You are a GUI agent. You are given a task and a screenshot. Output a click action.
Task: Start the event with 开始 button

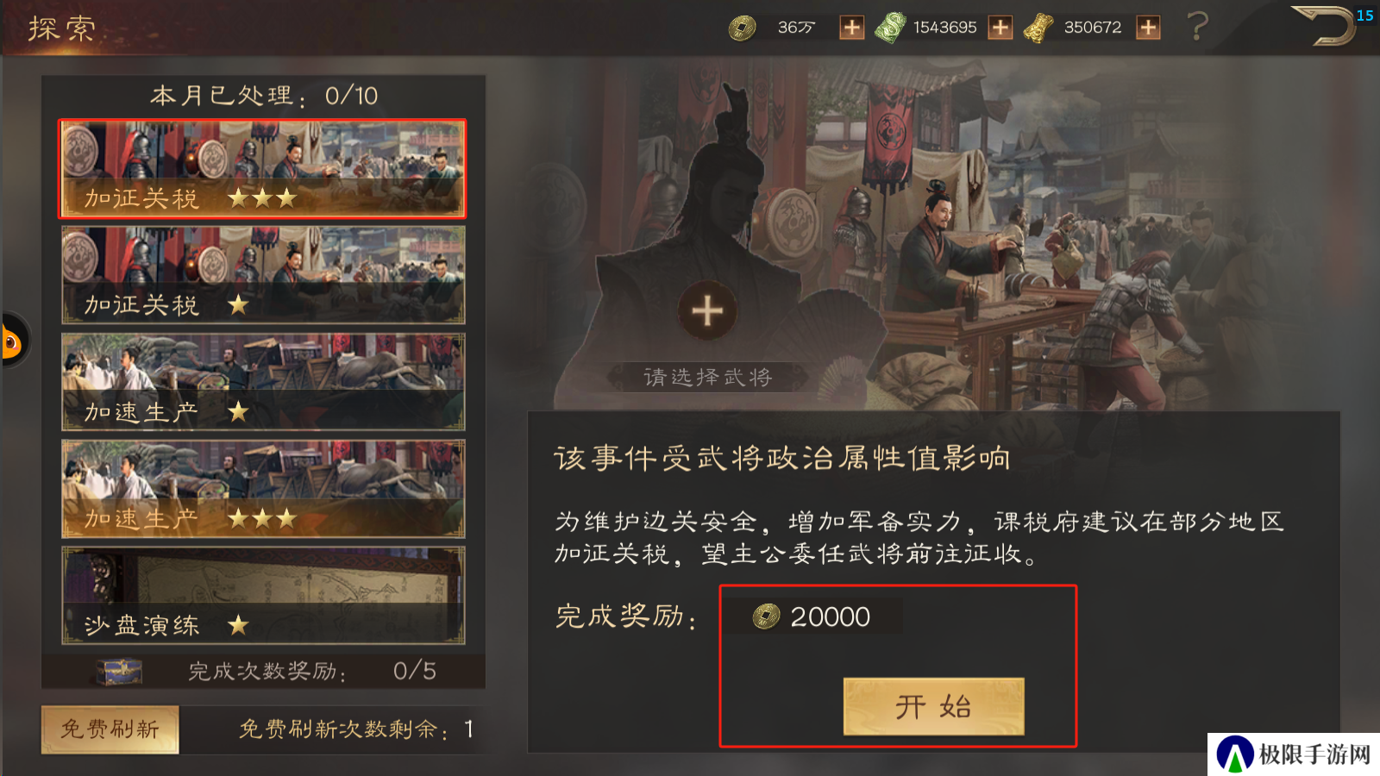933,707
